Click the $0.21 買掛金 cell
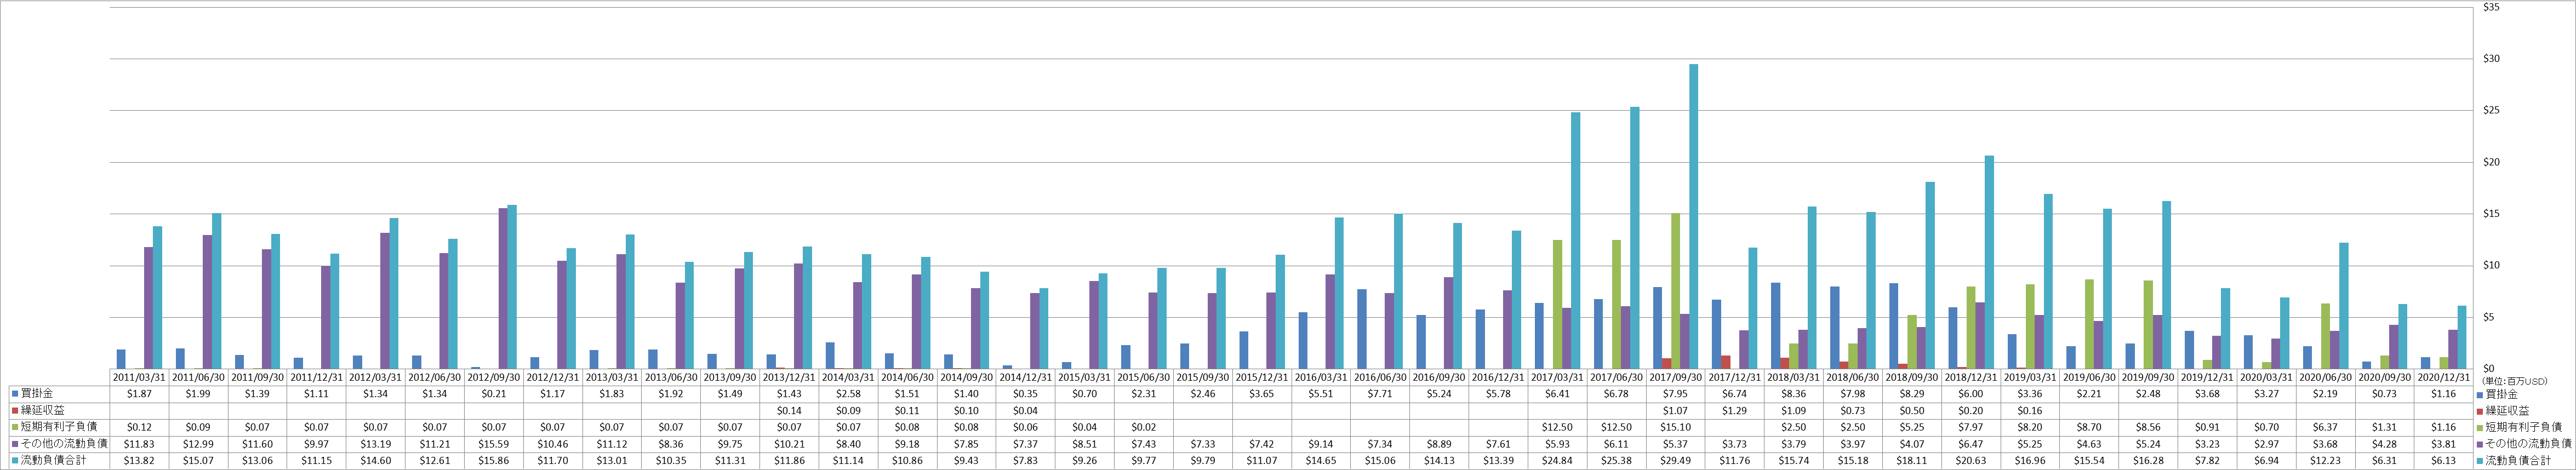2576x470 pixels. (x=494, y=395)
